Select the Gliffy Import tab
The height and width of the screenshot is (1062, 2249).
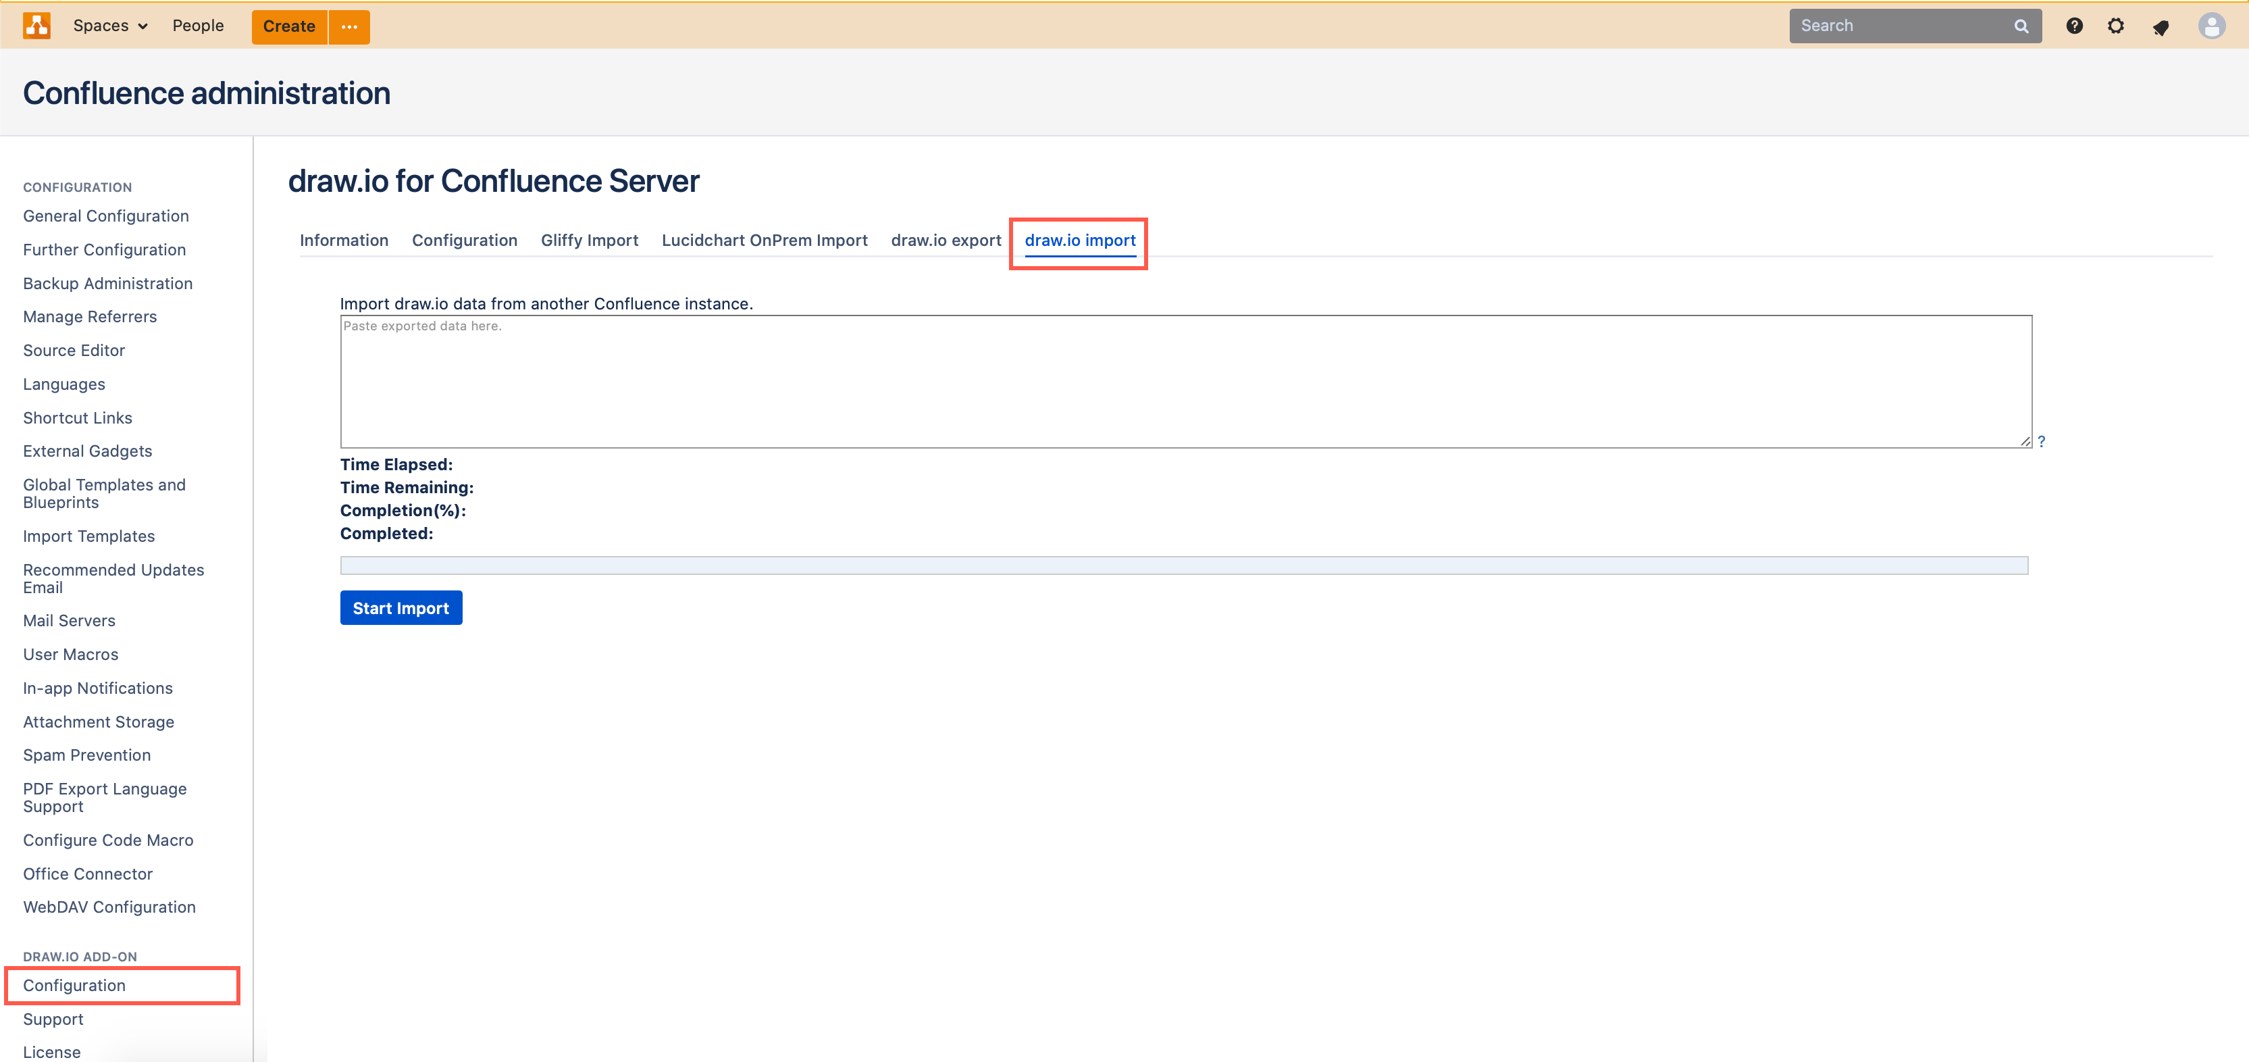[590, 241]
